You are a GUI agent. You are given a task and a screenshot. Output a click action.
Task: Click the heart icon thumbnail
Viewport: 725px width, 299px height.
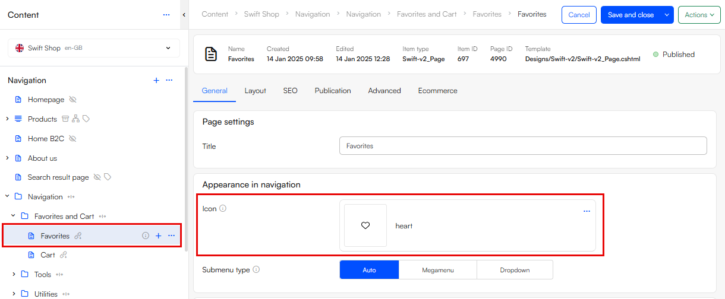(365, 225)
